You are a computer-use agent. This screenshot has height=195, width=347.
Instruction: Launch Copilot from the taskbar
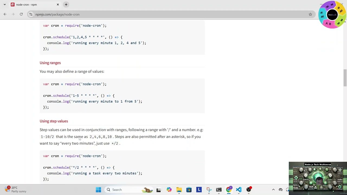click(x=169, y=190)
